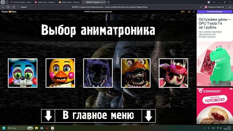Click "Спросить Алису AI" button
The image size is (233, 131).
[214, 7]
